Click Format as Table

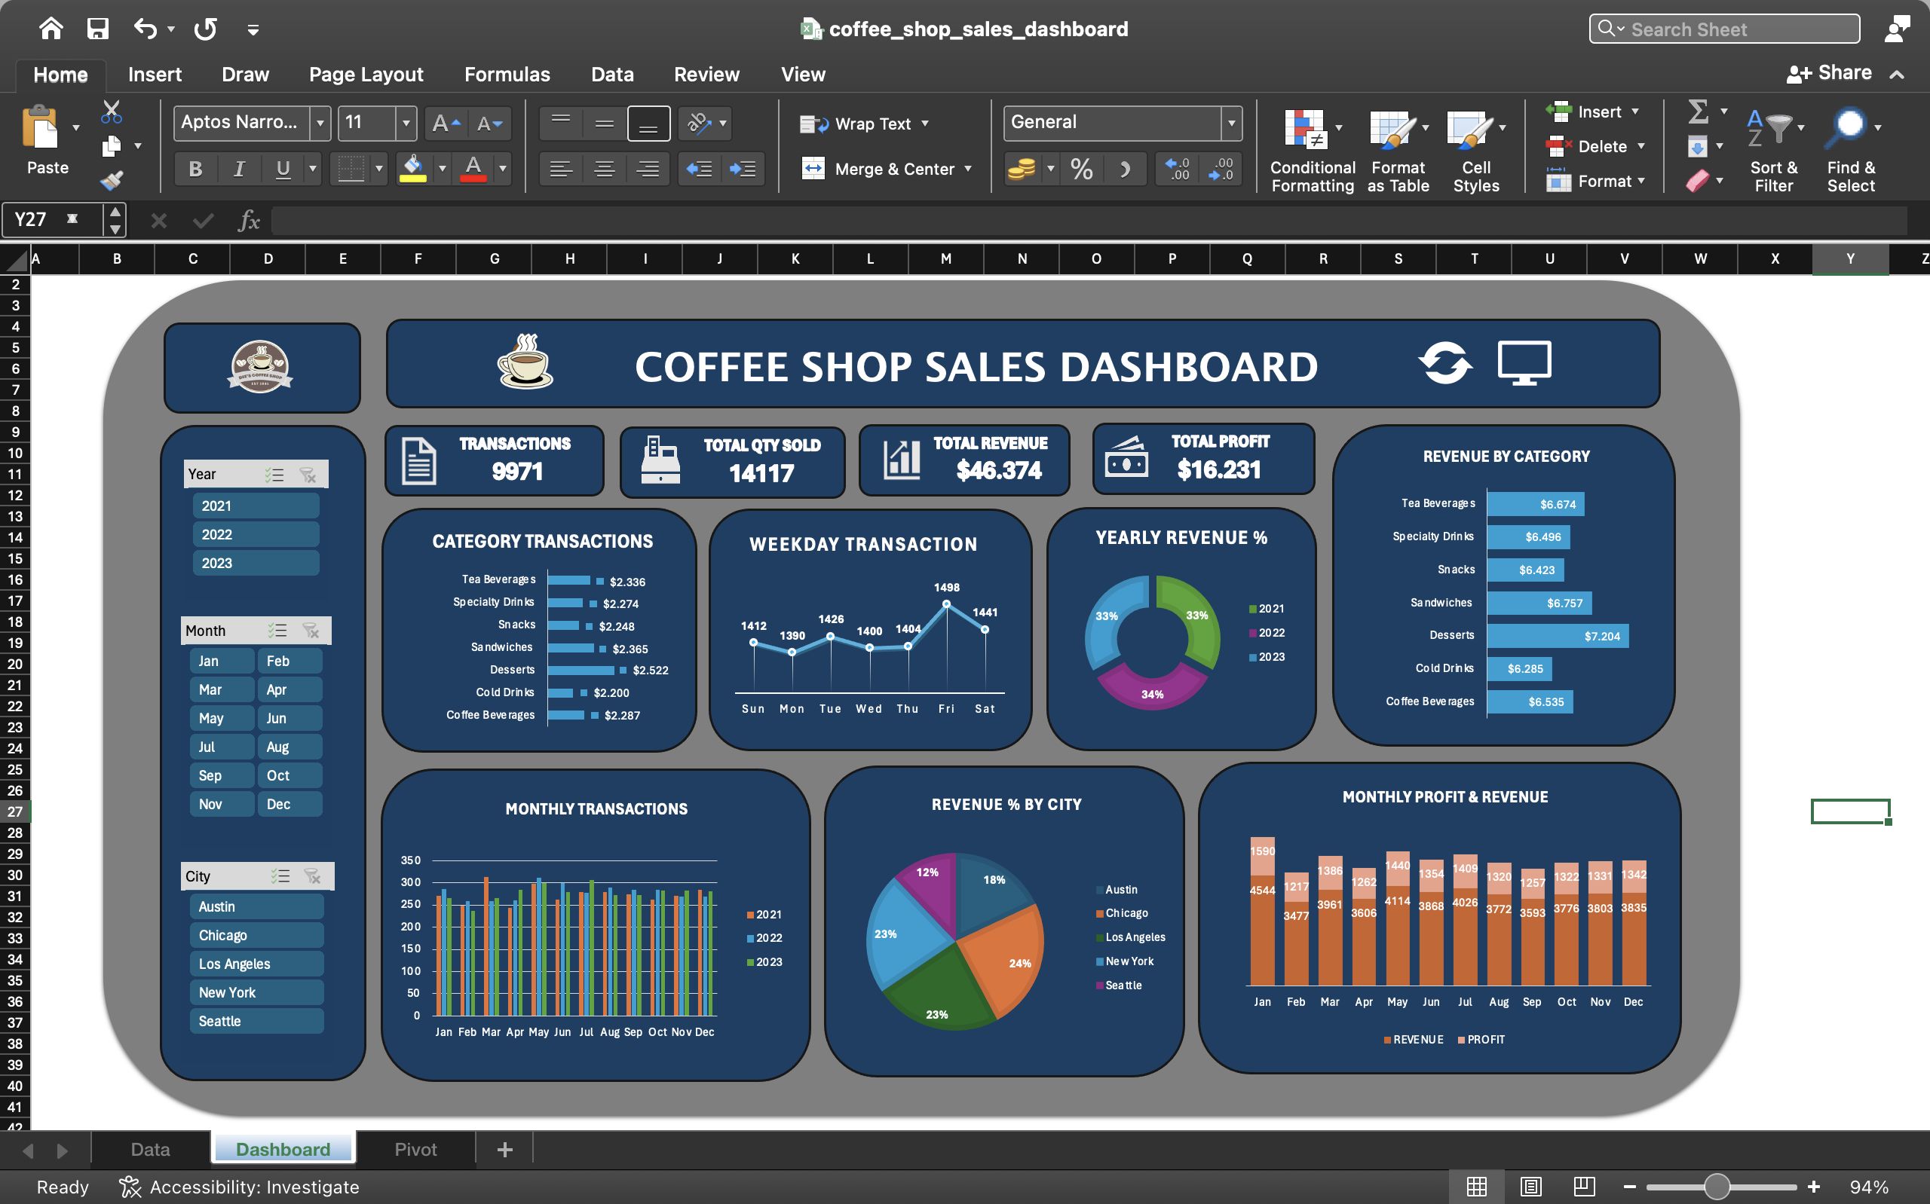point(1398,150)
